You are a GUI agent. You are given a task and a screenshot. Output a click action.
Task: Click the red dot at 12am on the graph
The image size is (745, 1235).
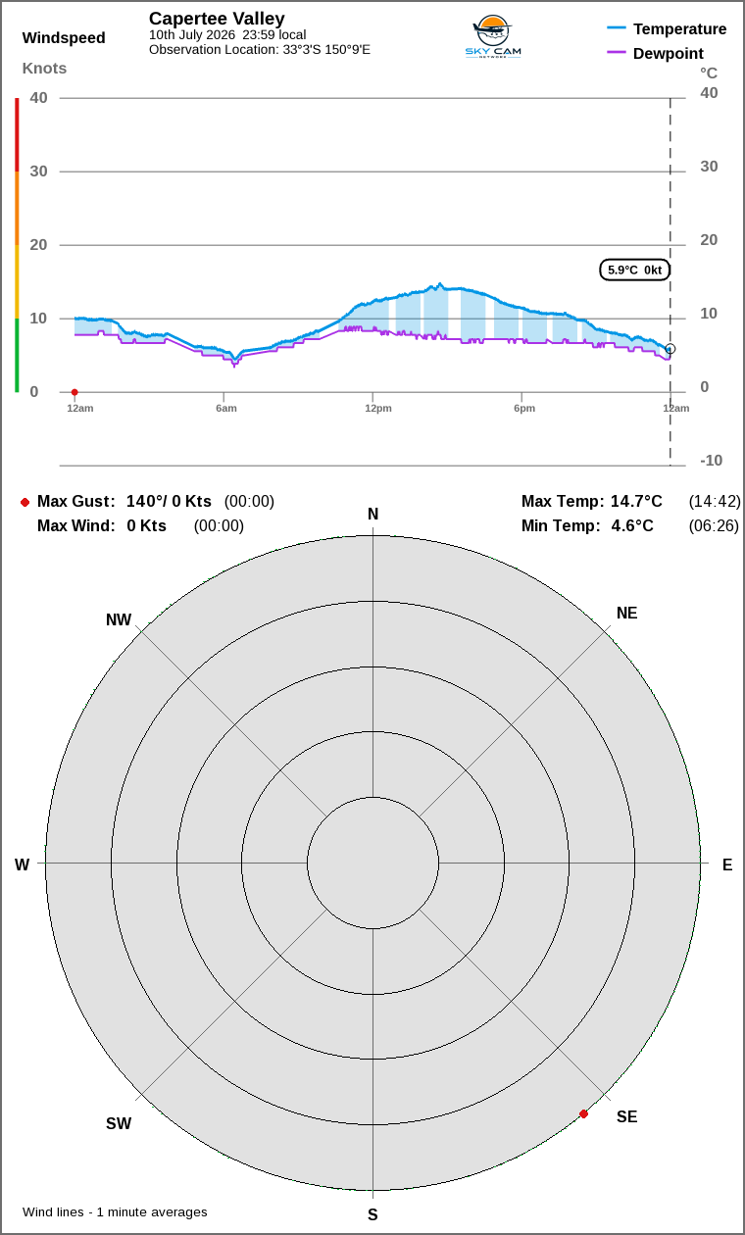74,392
